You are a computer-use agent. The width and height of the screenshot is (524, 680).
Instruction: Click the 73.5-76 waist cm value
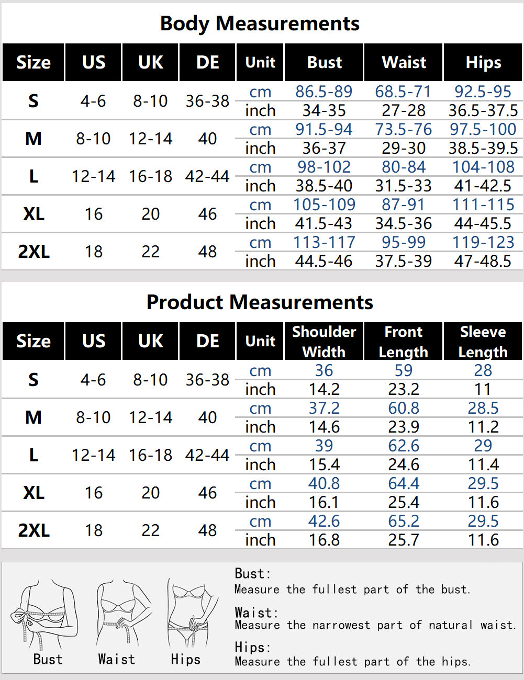(x=404, y=129)
